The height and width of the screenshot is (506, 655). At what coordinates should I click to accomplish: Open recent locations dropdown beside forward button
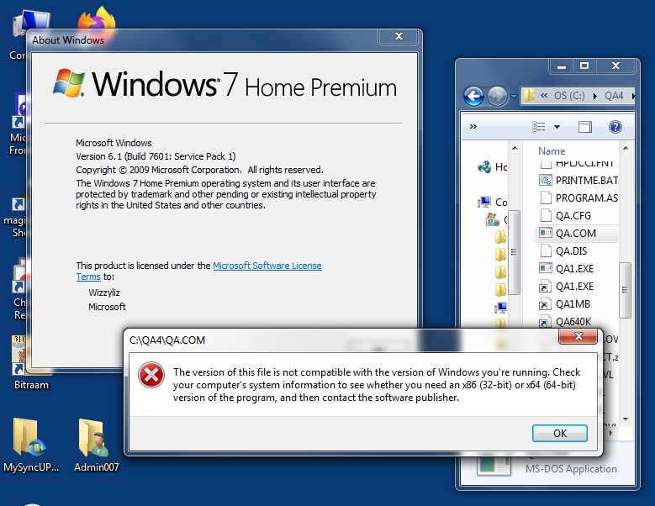click(514, 97)
